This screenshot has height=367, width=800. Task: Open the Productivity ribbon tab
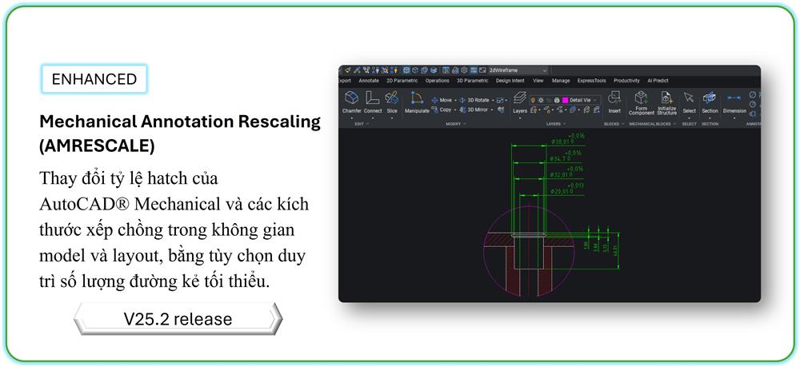[626, 81]
